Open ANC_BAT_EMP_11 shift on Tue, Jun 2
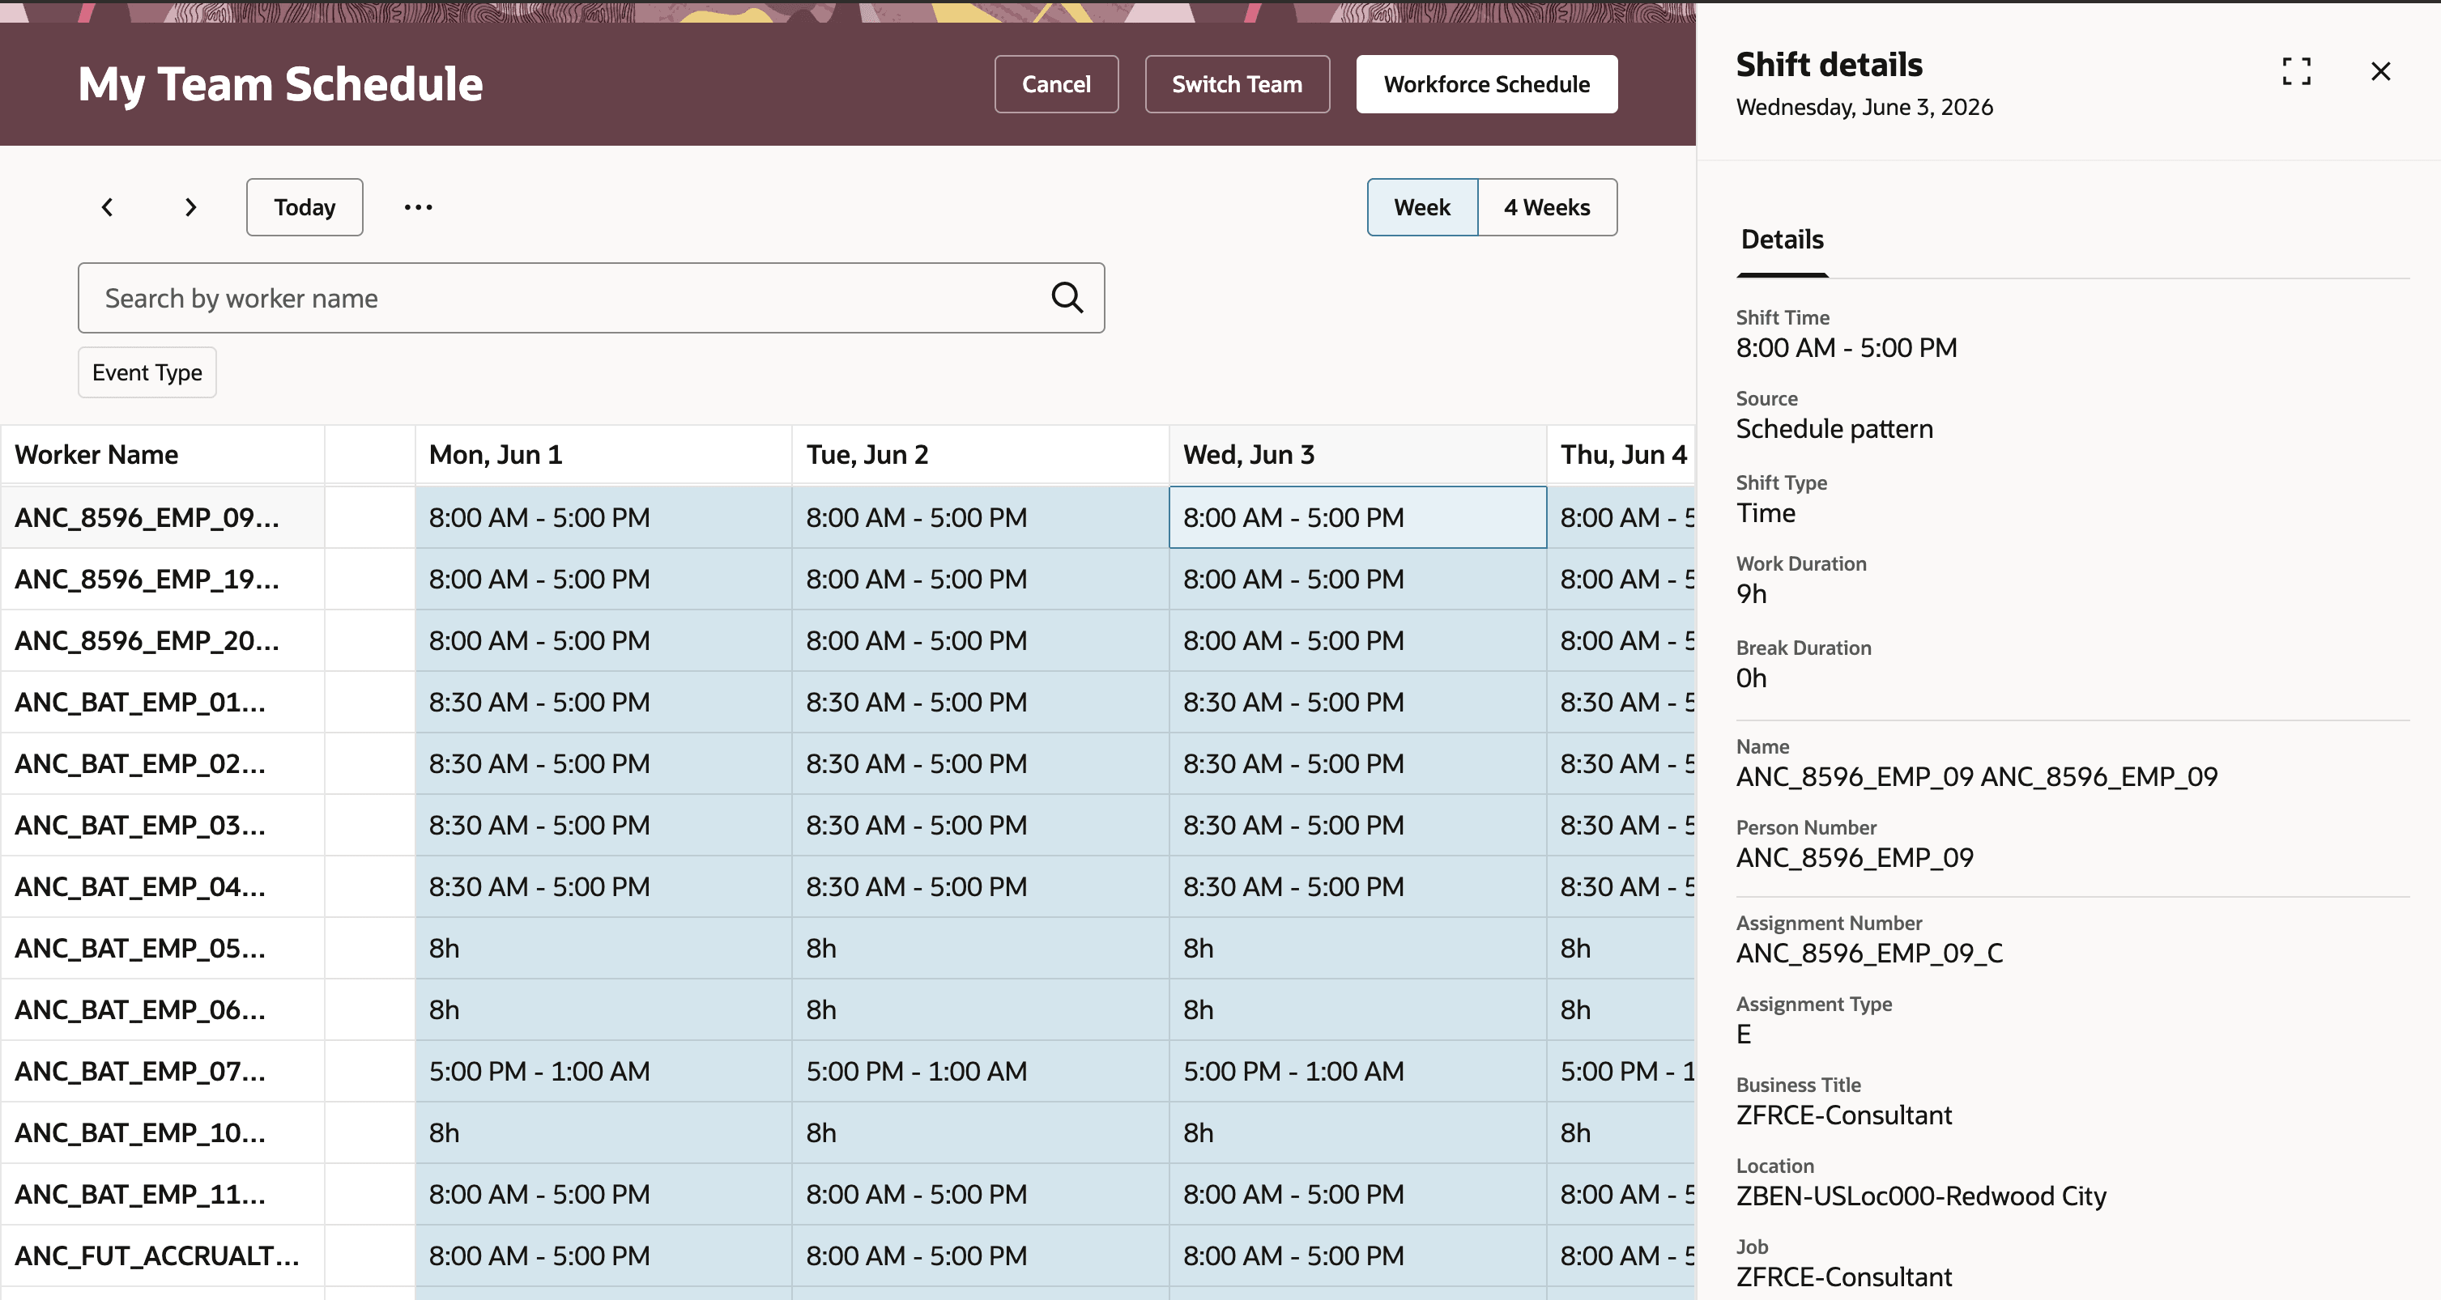This screenshot has height=1300, width=2441. 981,1195
